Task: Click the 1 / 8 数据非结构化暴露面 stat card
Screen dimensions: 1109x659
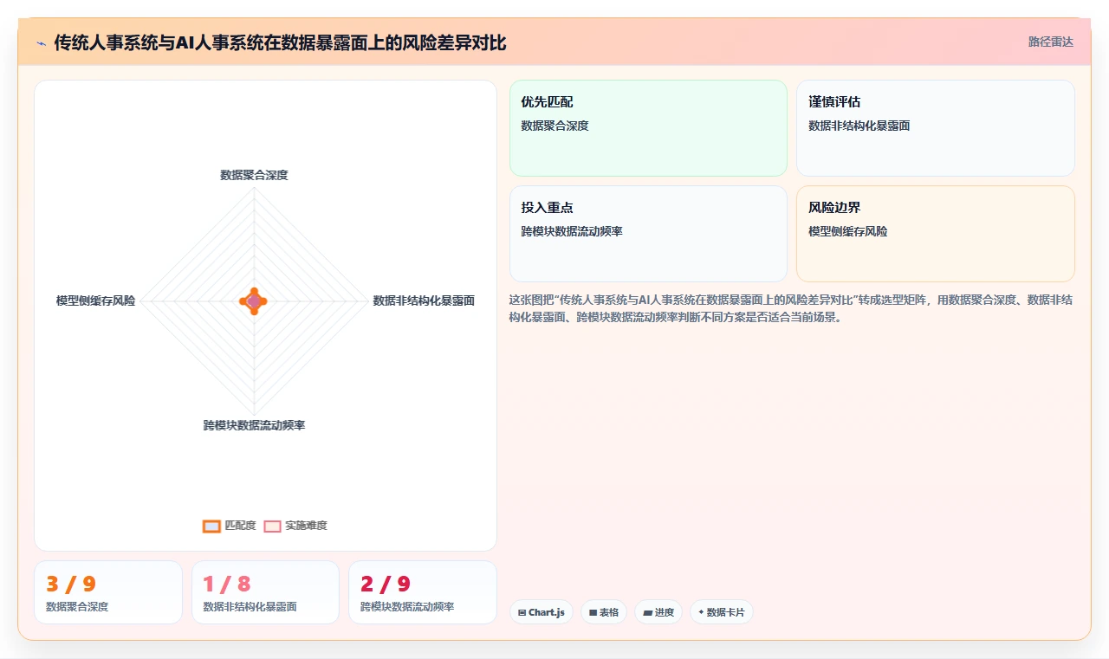Action: pyautogui.click(x=265, y=592)
